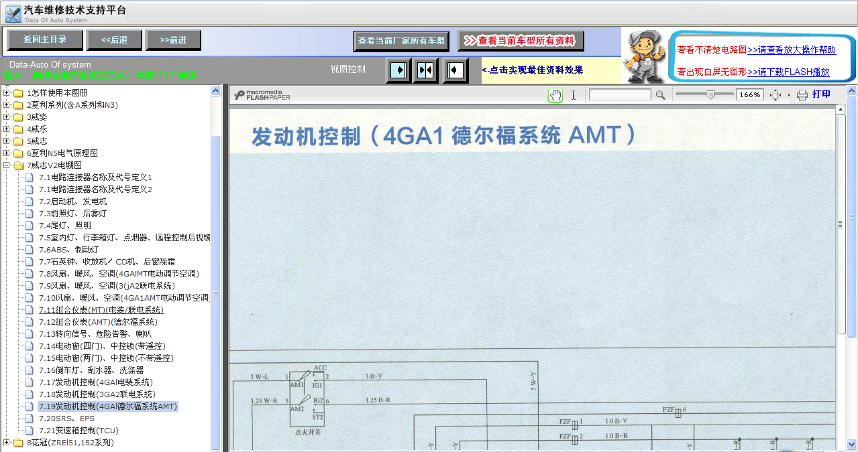The width and height of the screenshot is (858, 452).
Task: Click the >>前进 forward button
Action: [173, 40]
